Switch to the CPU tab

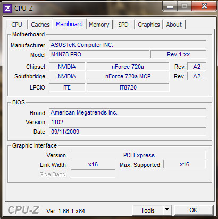pyautogui.click(x=17, y=25)
